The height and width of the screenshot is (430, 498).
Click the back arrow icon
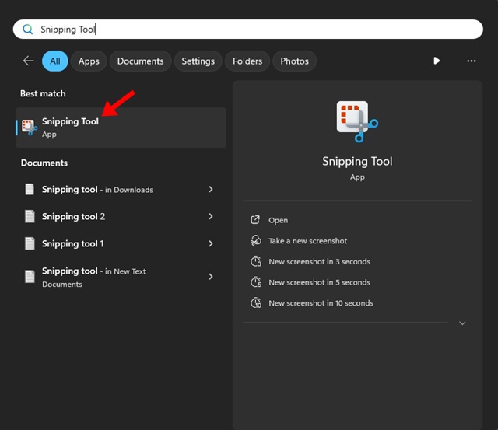point(29,61)
